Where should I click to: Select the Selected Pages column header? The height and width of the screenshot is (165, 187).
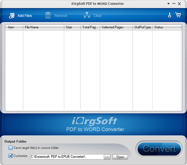(116, 27)
